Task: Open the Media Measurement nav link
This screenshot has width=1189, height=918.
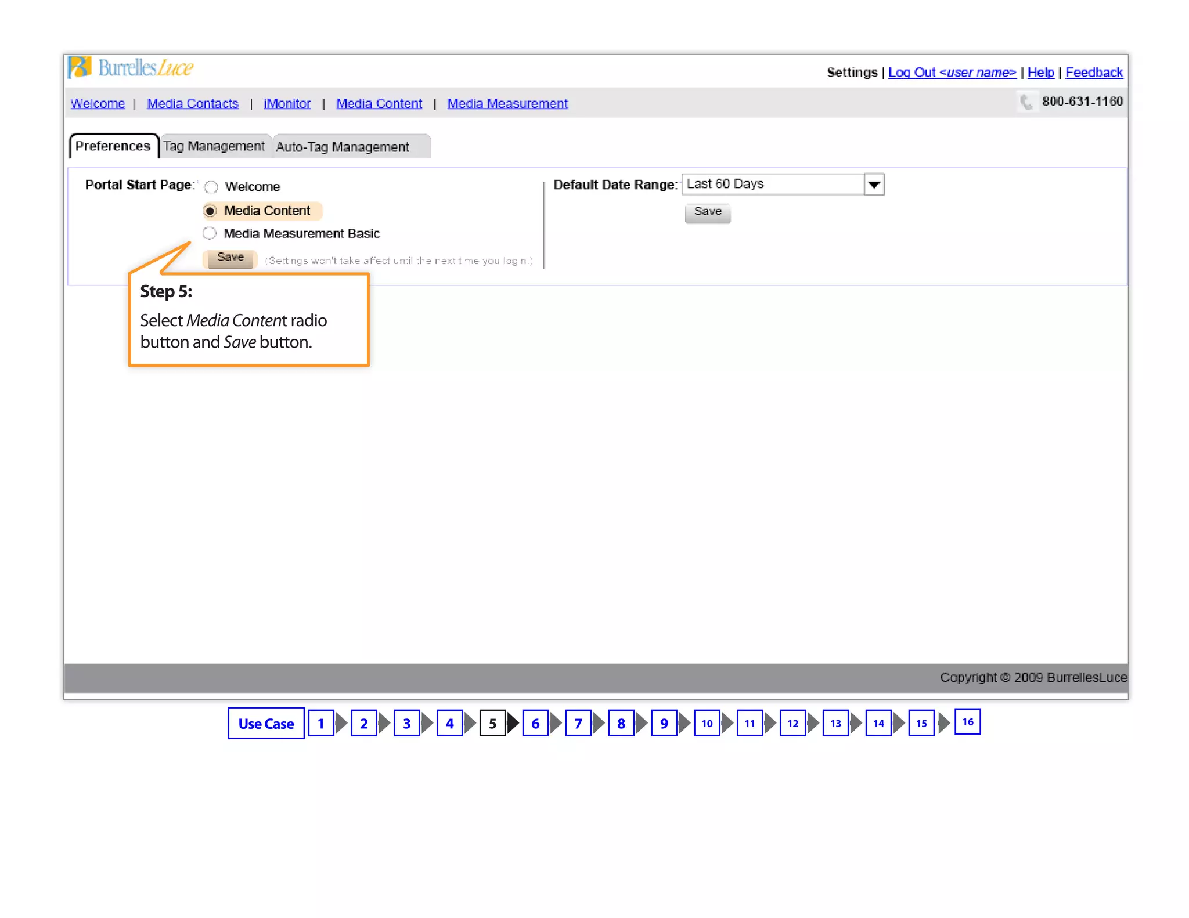Action: 507,103
